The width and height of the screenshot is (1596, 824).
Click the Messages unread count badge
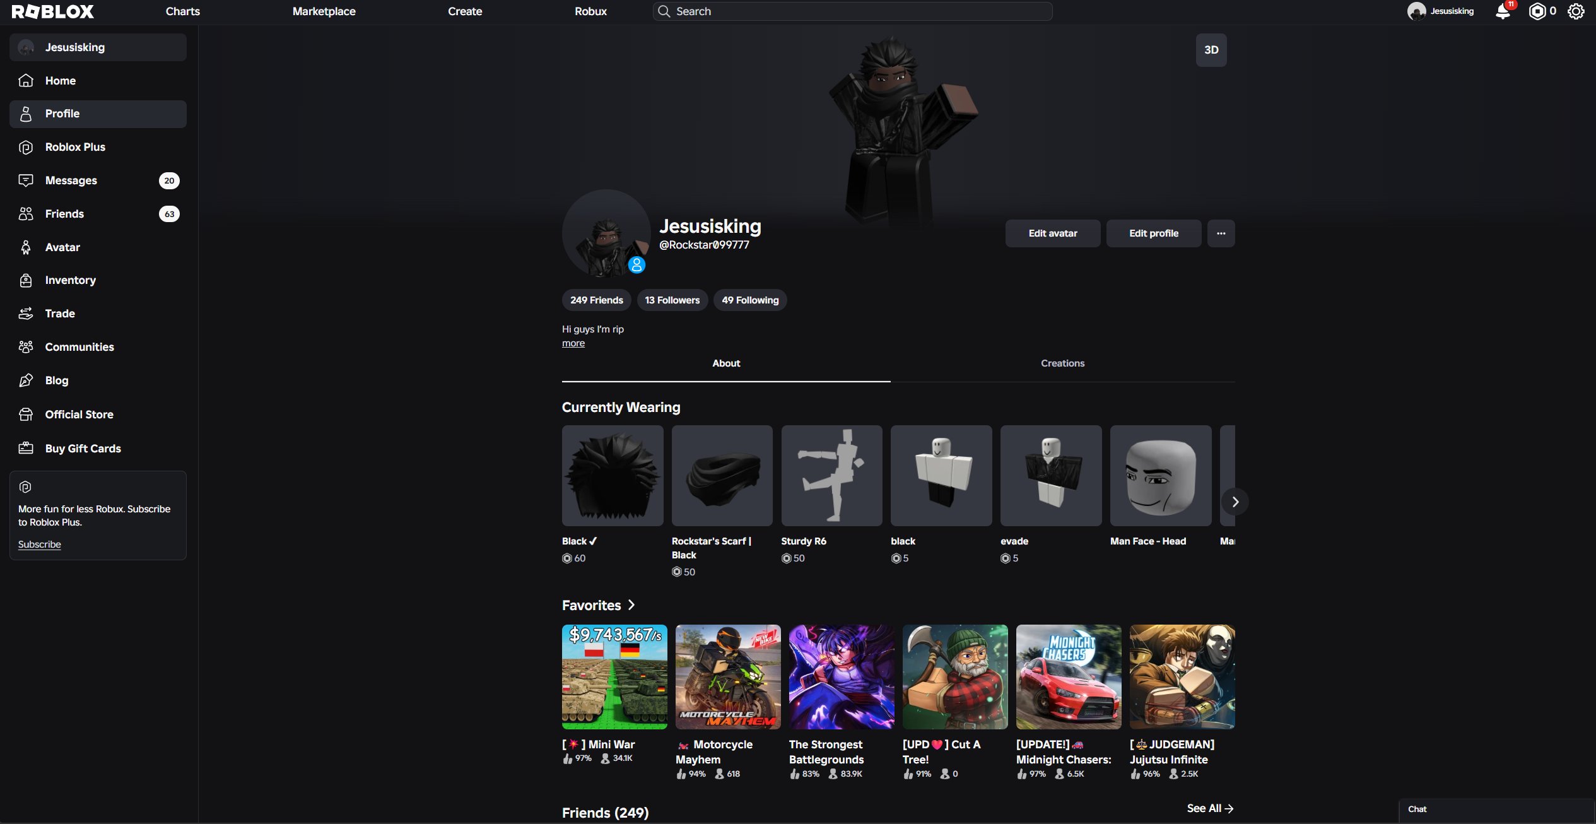pyautogui.click(x=169, y=180)
